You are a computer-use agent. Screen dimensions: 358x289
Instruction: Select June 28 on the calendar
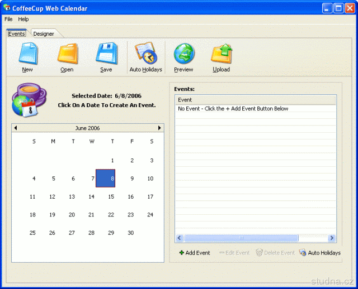92,233
